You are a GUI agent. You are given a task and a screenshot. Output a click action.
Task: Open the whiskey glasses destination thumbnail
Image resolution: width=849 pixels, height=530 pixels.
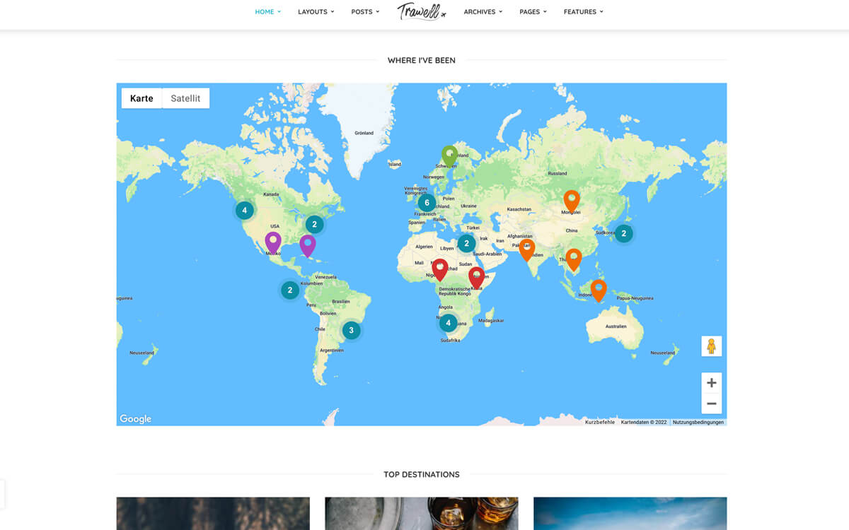(422, 513)
